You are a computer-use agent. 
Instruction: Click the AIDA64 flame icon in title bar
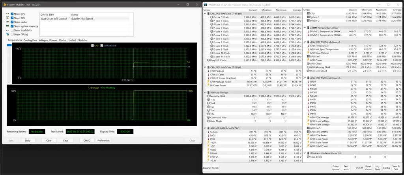(4, 4)
